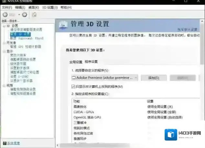The height and width of the screenshot is (148, 205).
Task: Switch to the 全局设置 tab
Action: pos(76,62)
